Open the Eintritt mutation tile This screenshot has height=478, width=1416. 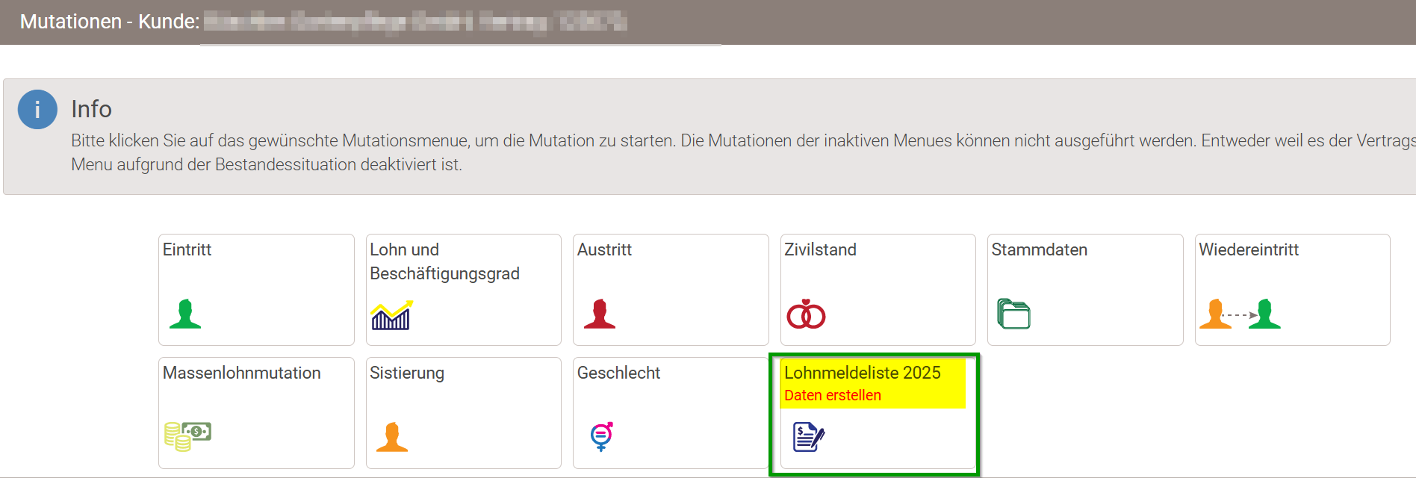coord(256,290)
